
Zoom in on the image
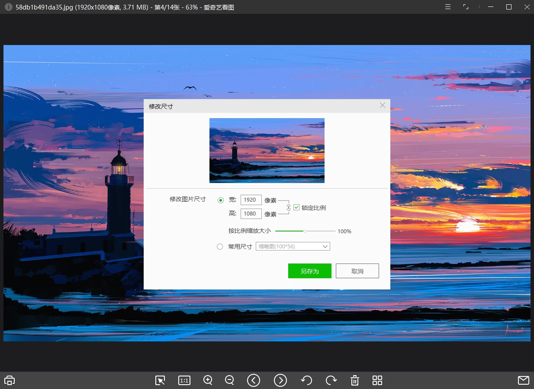[x=208, y=380]
